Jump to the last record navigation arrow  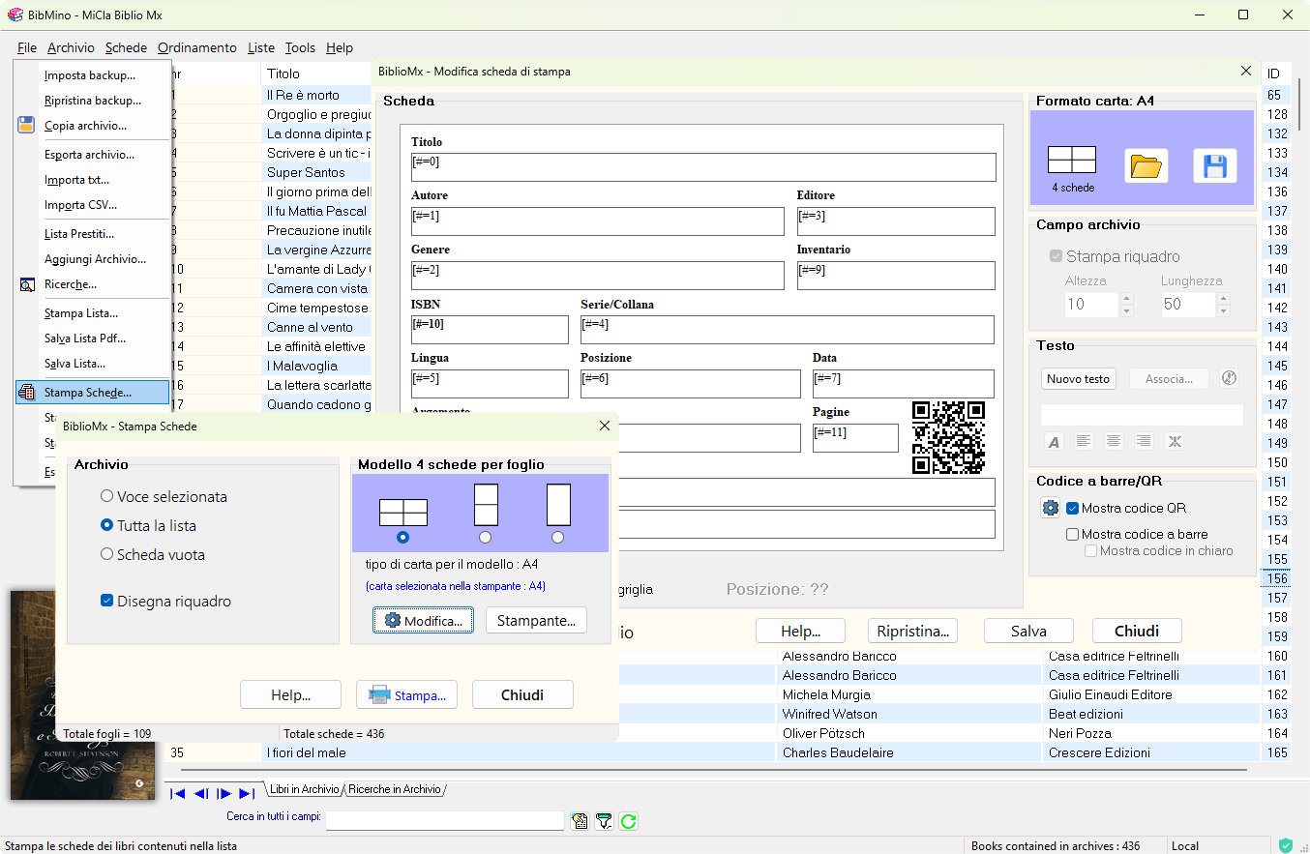tap(247, 793)
